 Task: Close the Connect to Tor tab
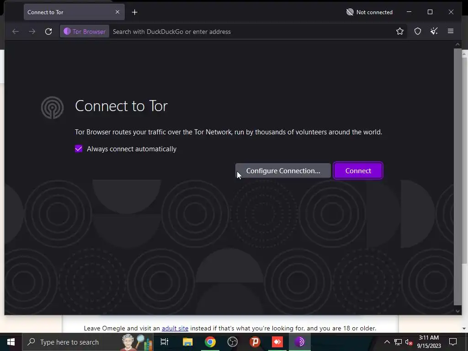coord(117,12)
